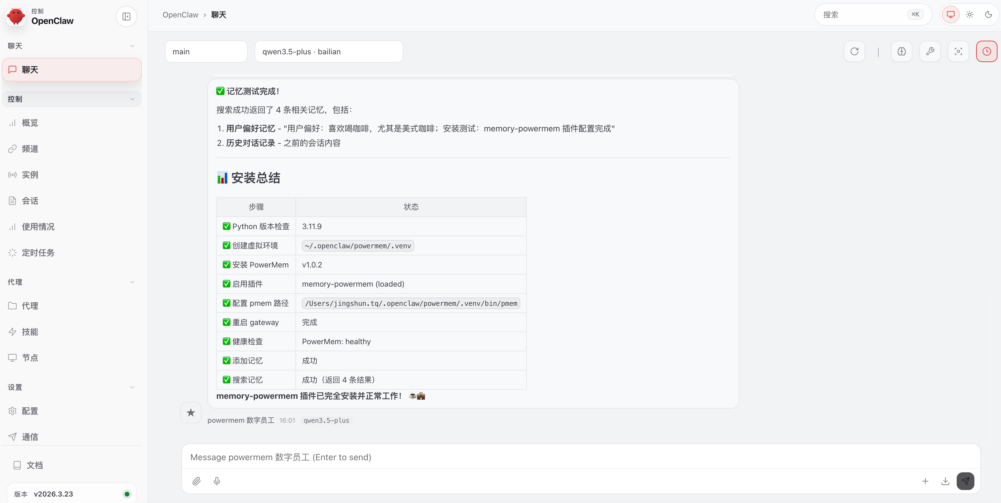Collapse the sidebar with panel icon
The width and height of the screenshot is (1001, 503).
pos(126,16)
